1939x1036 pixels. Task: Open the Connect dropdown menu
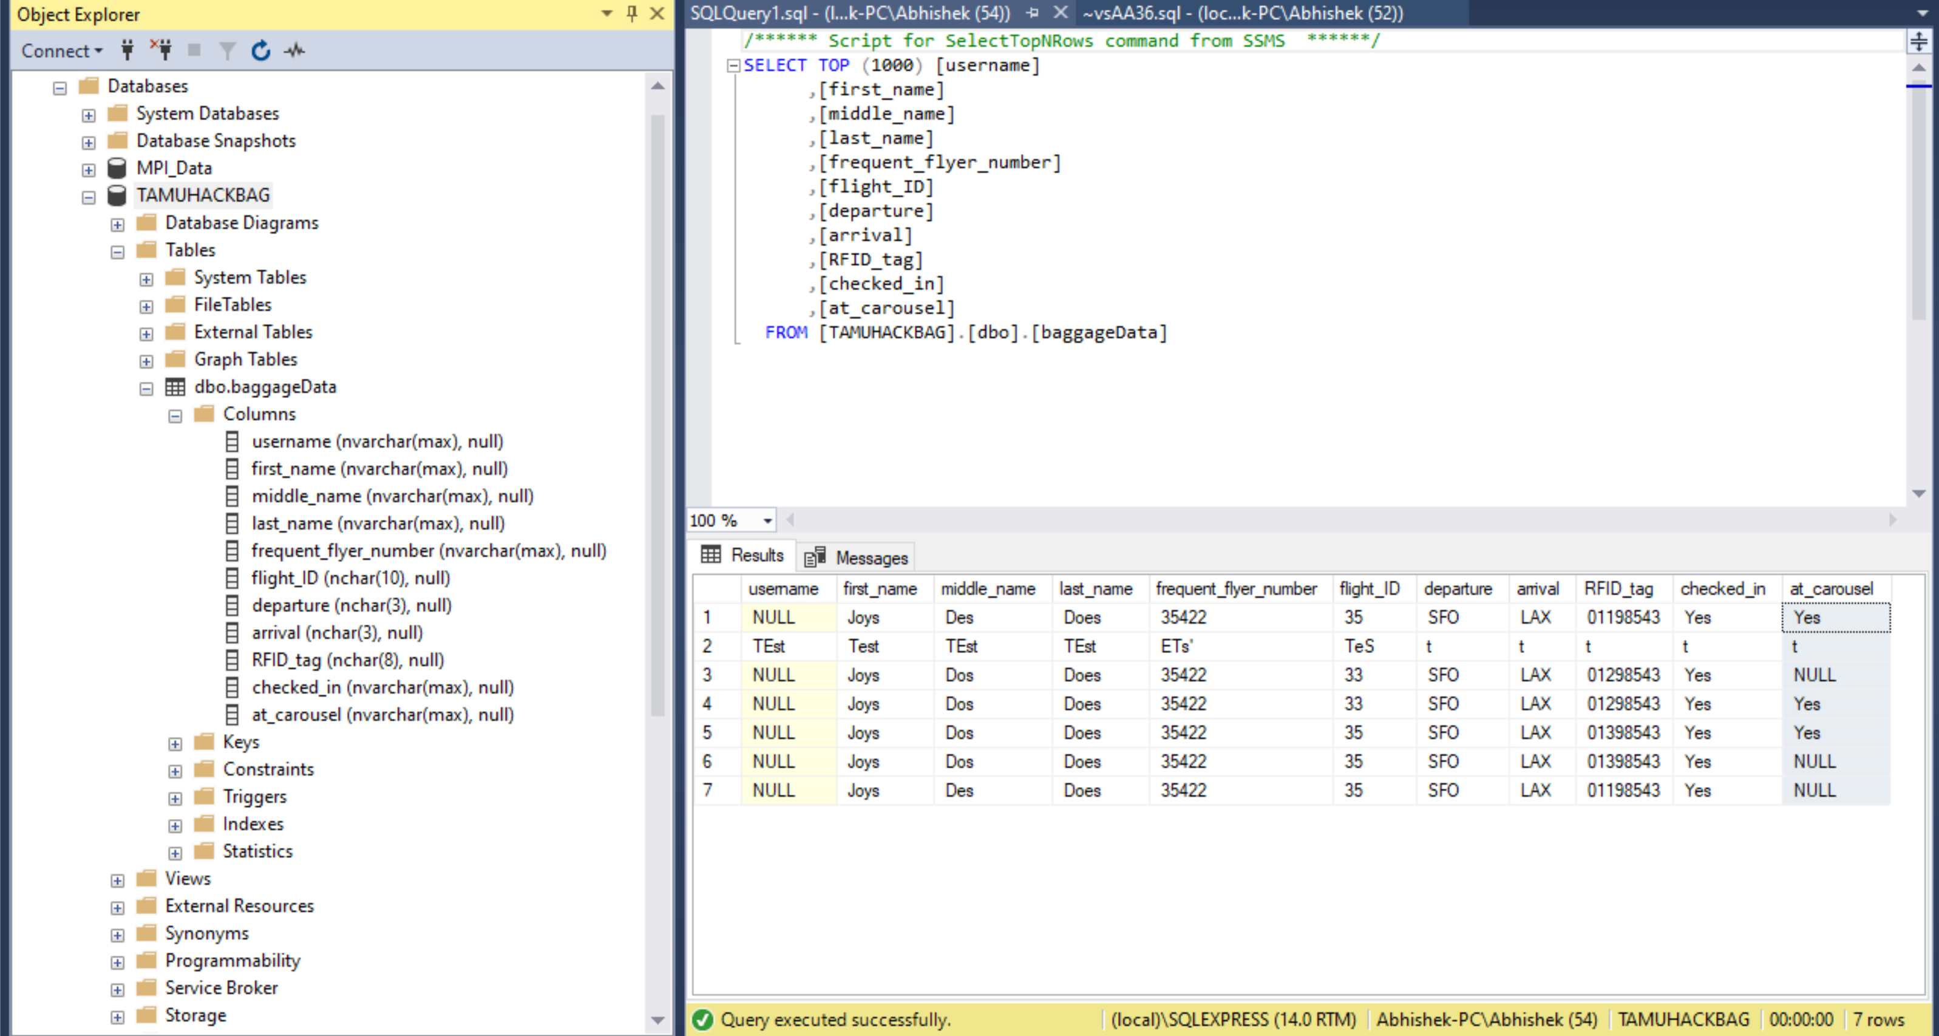tap(61, 50)
